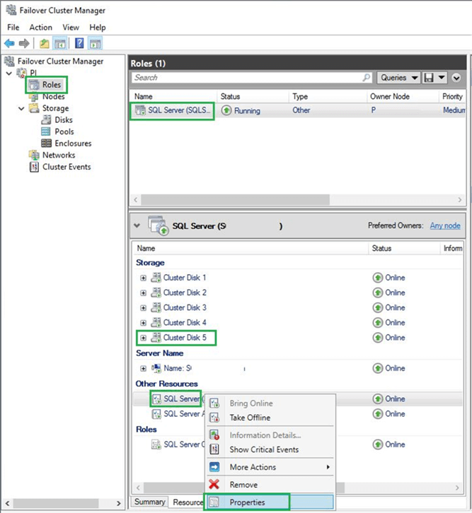The width and height of the screenshot is (472, 513).
Task: Select Disks under Storage
Action: click(64, 119)
